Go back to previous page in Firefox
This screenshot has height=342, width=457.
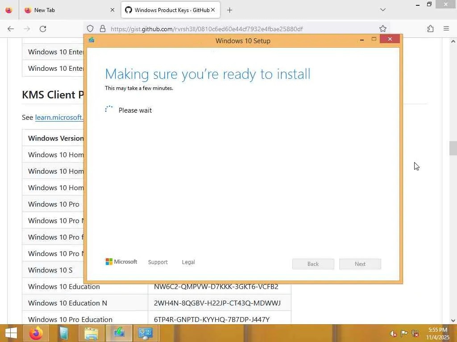point(11,29)
